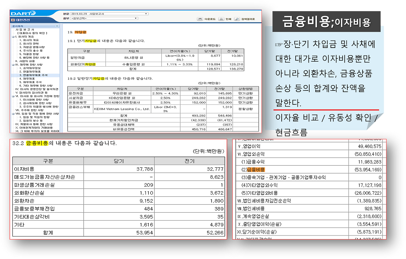Select 5. 의결권 현황 in tree

29,54
